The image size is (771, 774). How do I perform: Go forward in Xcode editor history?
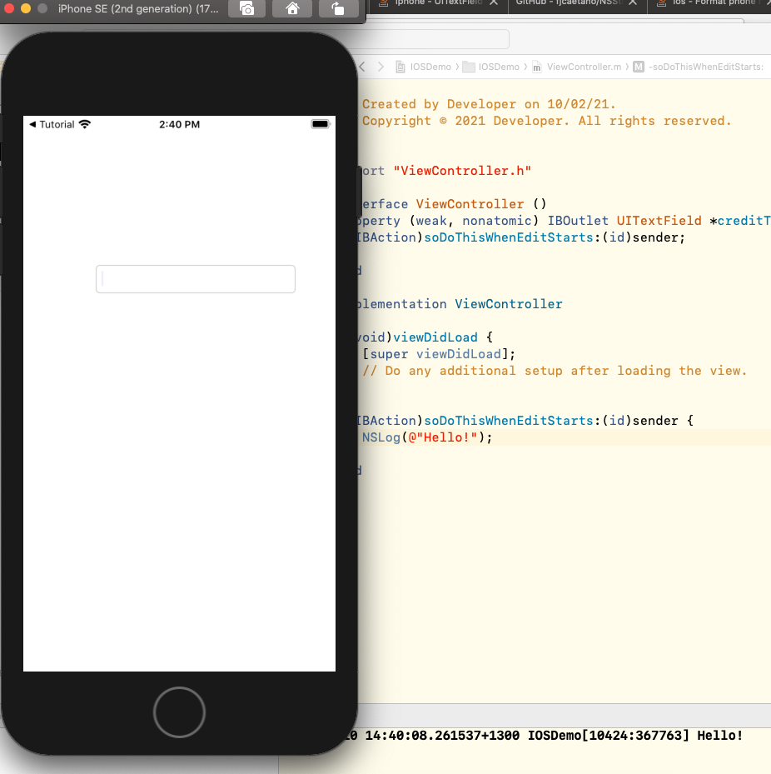(381, 67)
